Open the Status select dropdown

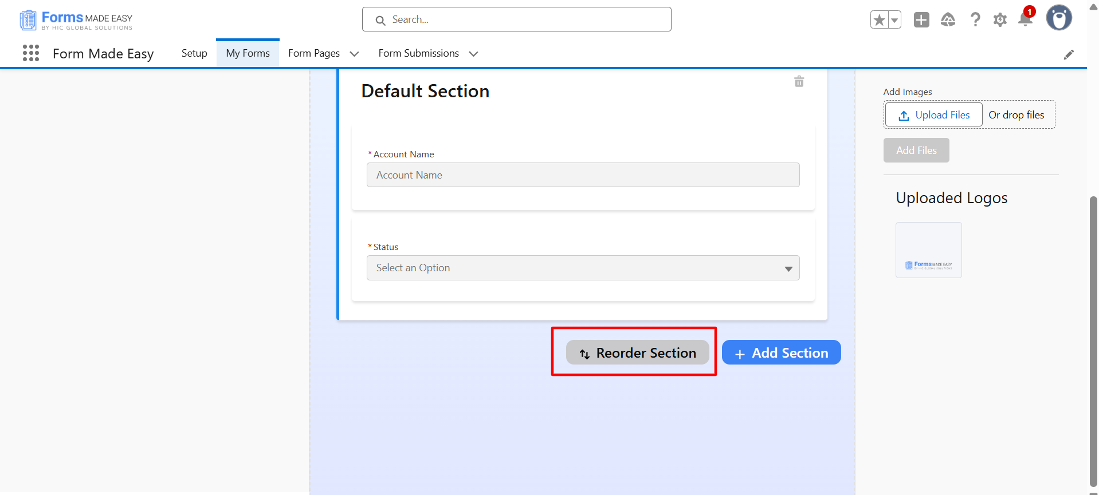(x=583, y=268)
